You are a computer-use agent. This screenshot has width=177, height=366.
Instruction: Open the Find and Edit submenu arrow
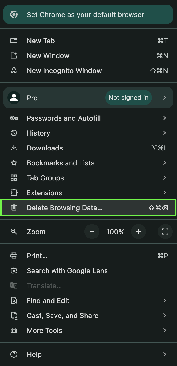(165, 301)
